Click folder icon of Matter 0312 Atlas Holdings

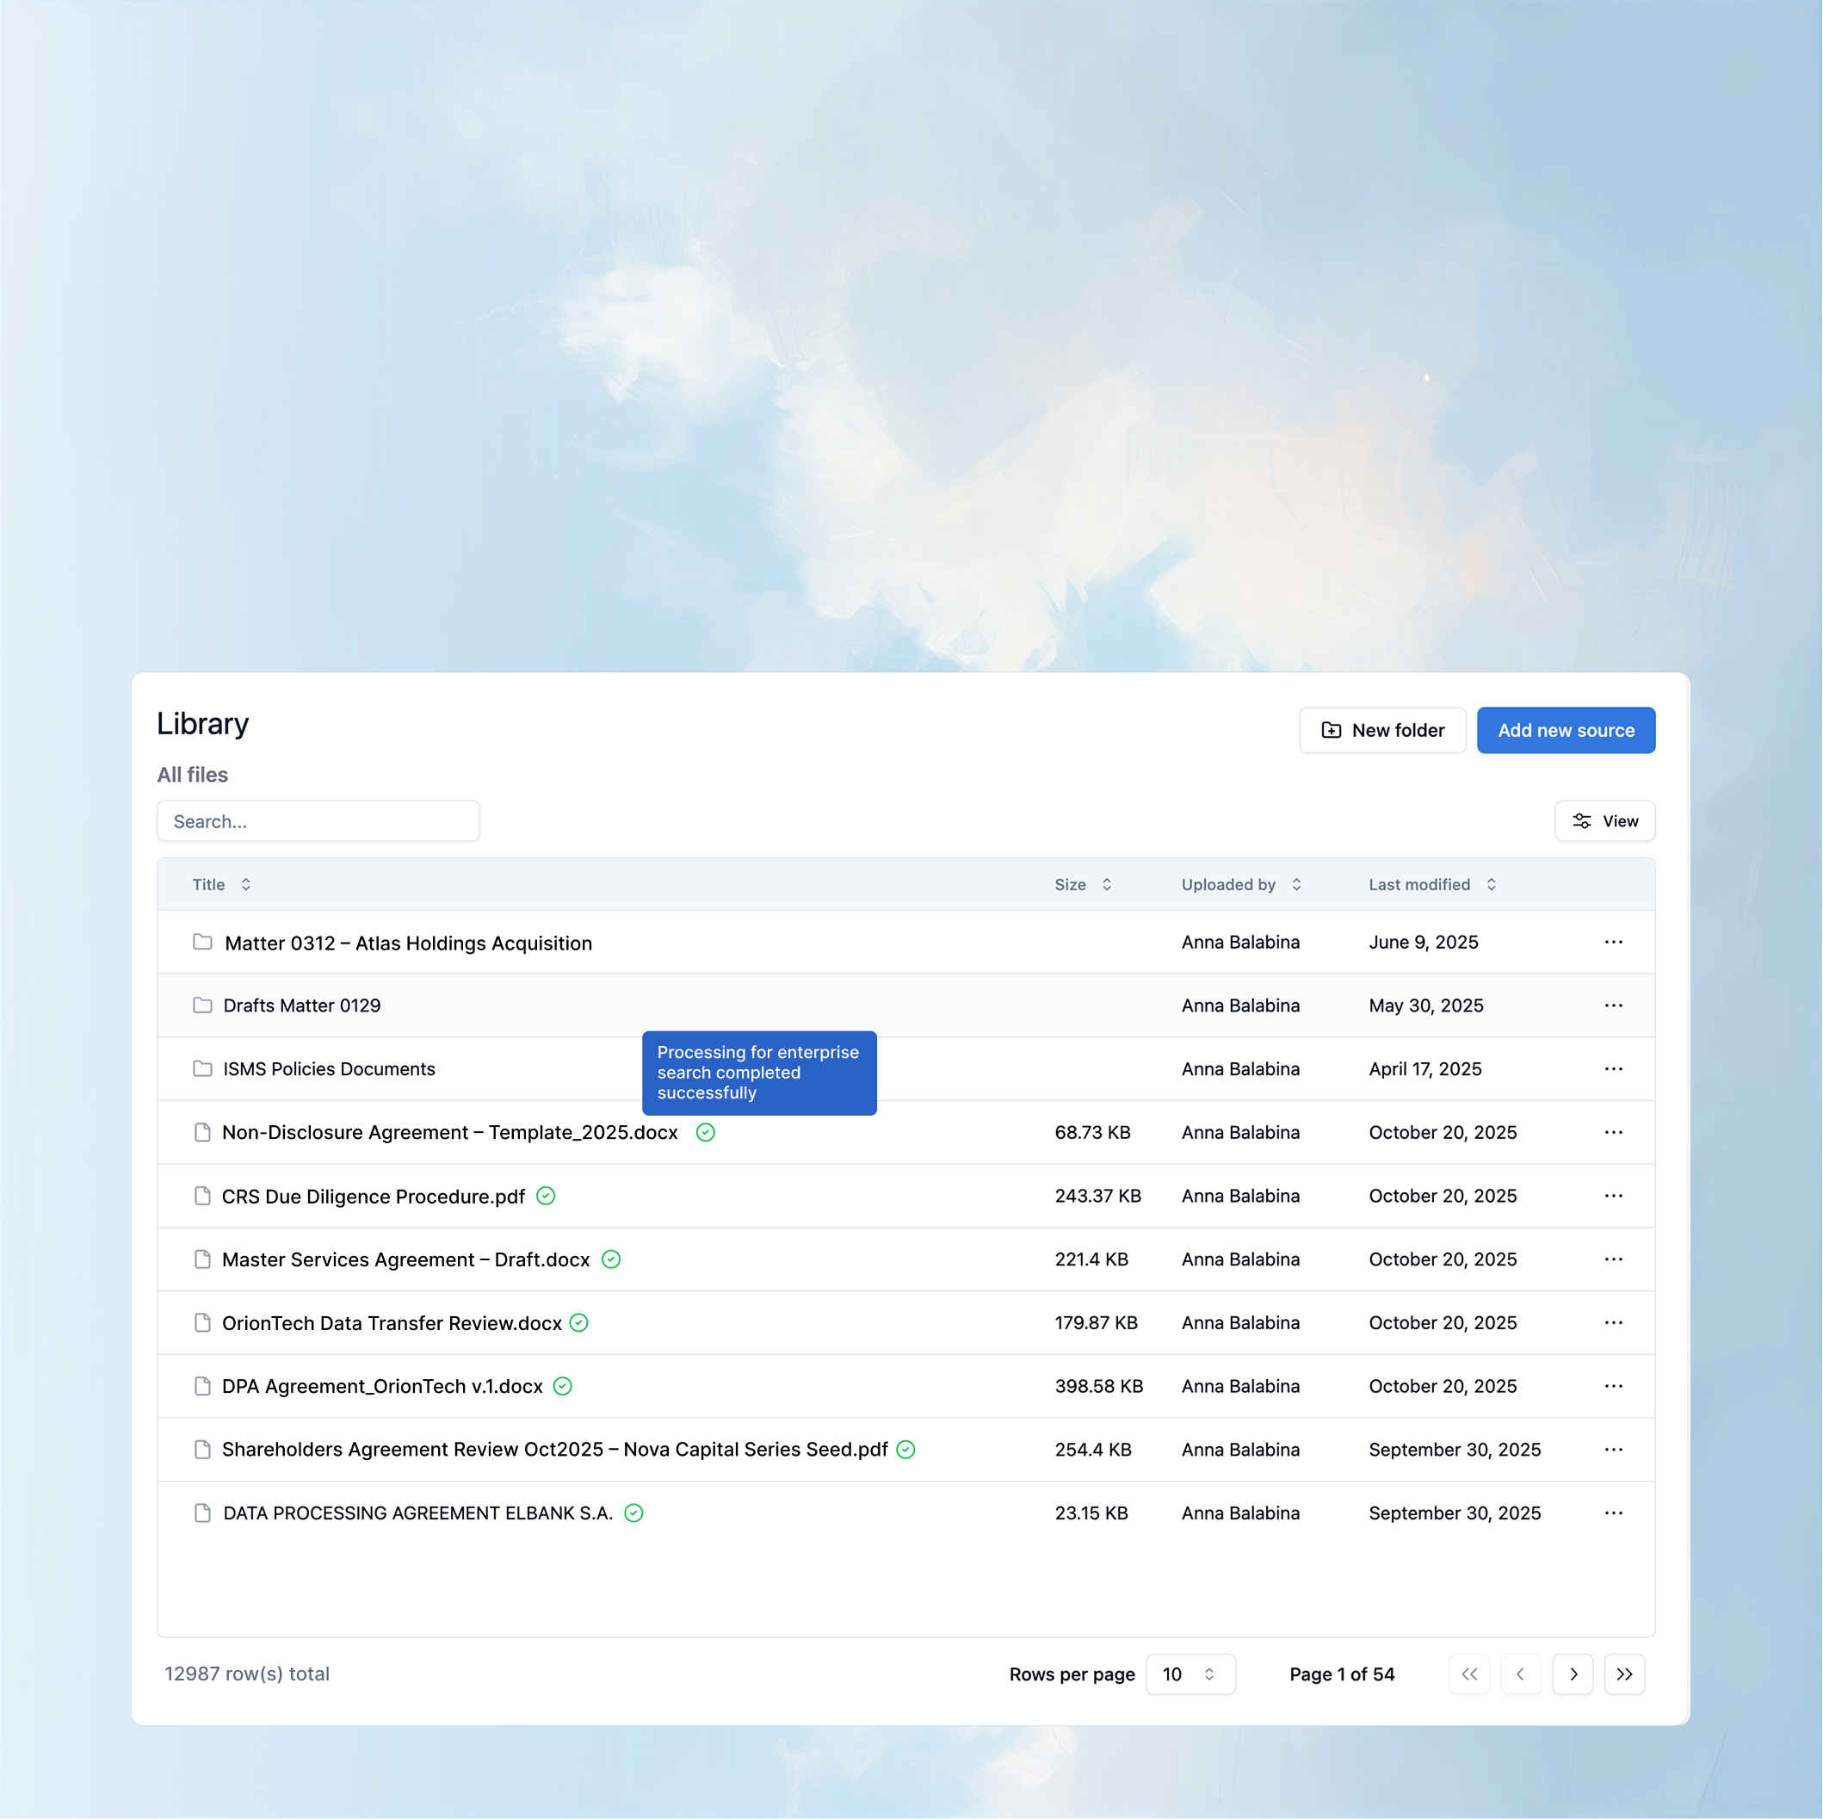pos(202,942)
